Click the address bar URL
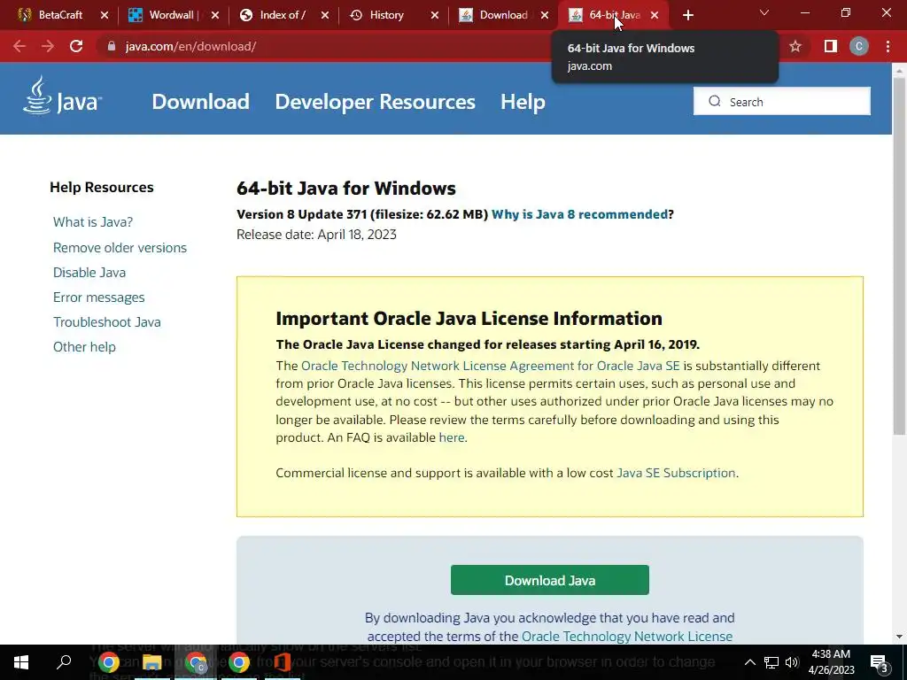The width and height of the screenshot is (907, 680). [191, 46]
